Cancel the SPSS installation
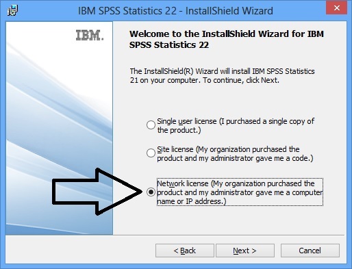352x269 pixels. pos(310,251)
